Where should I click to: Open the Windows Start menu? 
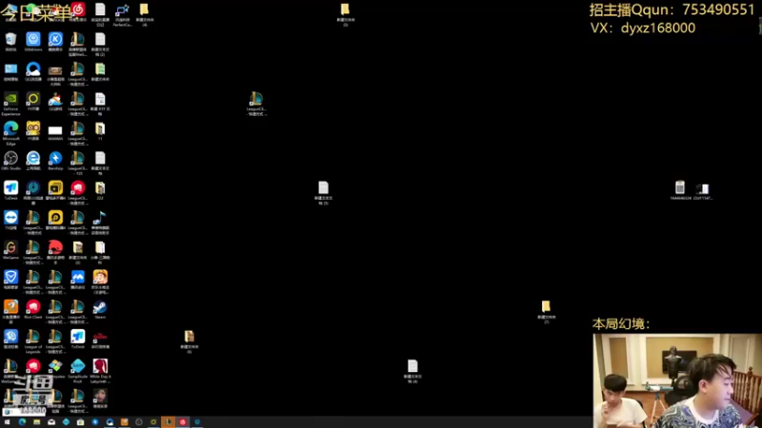click(x=7, y=422)
